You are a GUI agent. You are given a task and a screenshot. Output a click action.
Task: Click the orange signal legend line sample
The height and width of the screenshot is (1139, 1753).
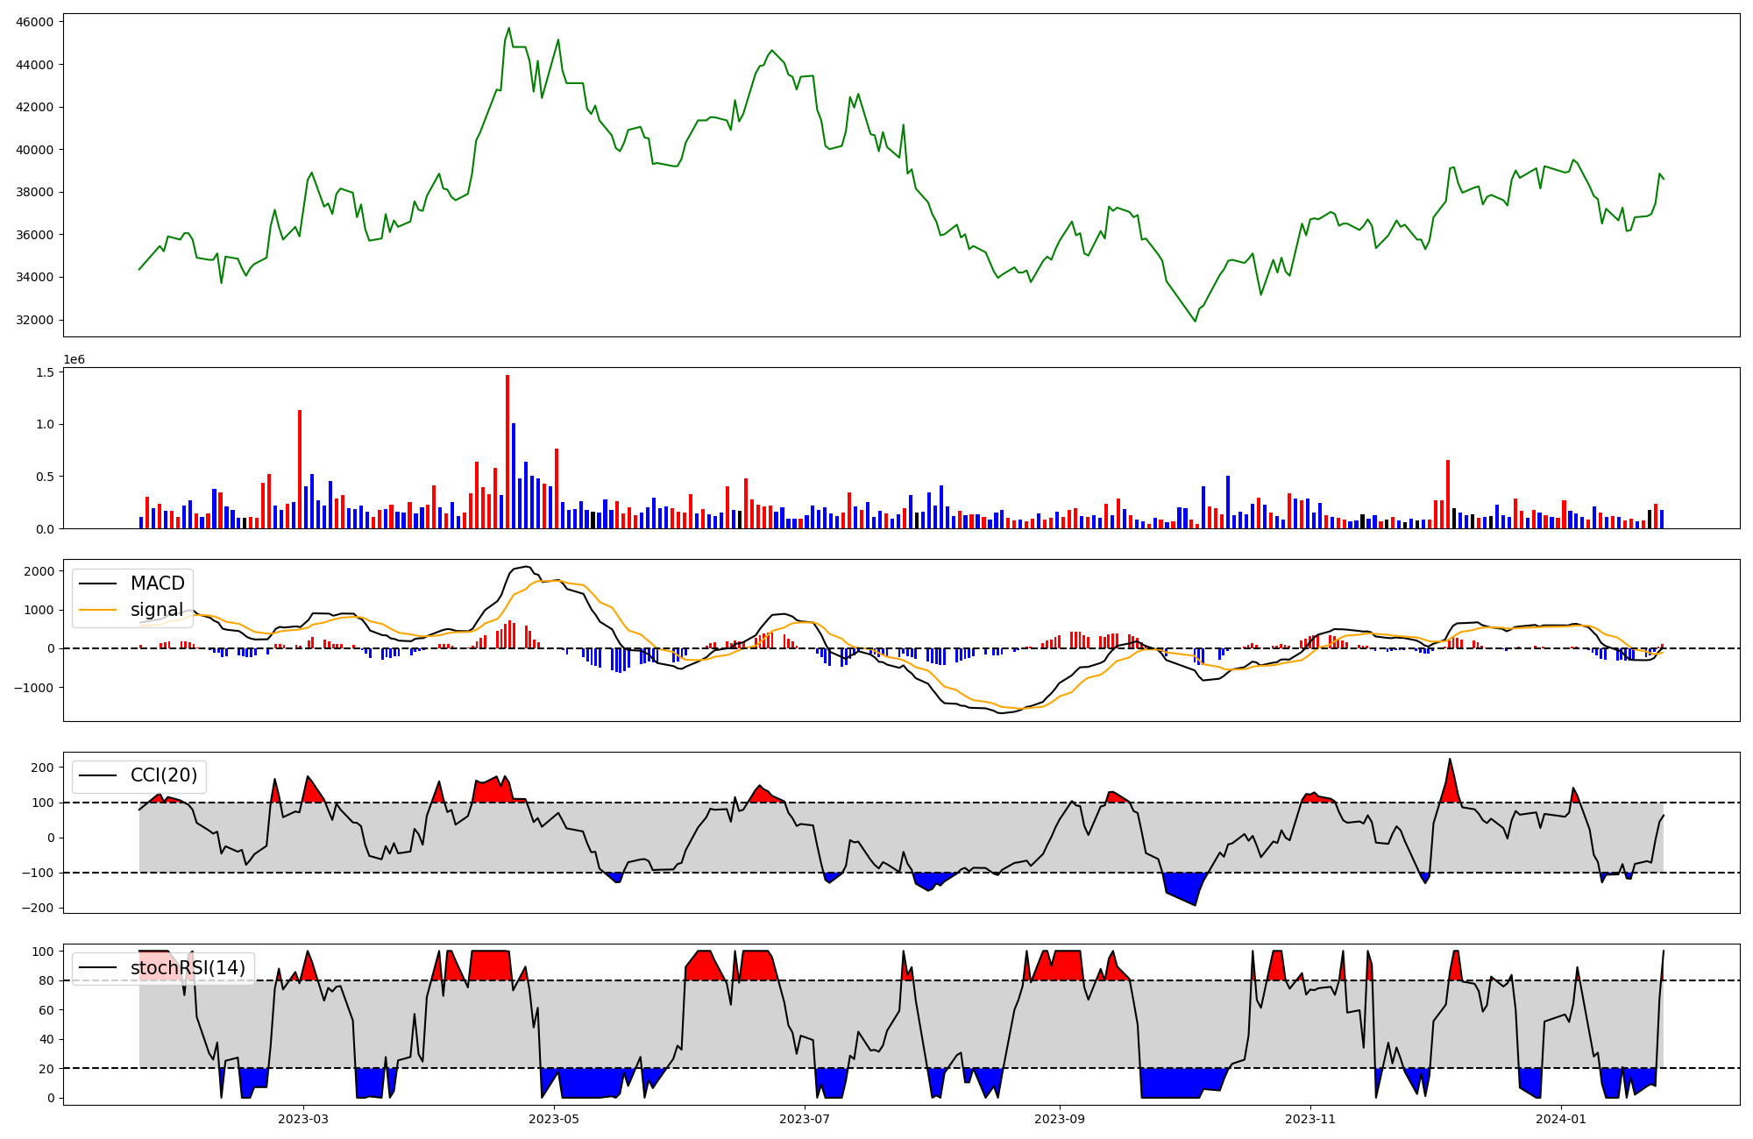tap(98, 610)
